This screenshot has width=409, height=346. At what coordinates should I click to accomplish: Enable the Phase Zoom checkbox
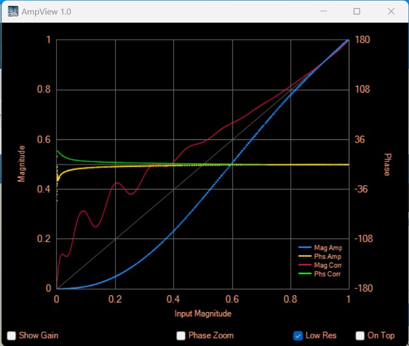coord(181,335)
